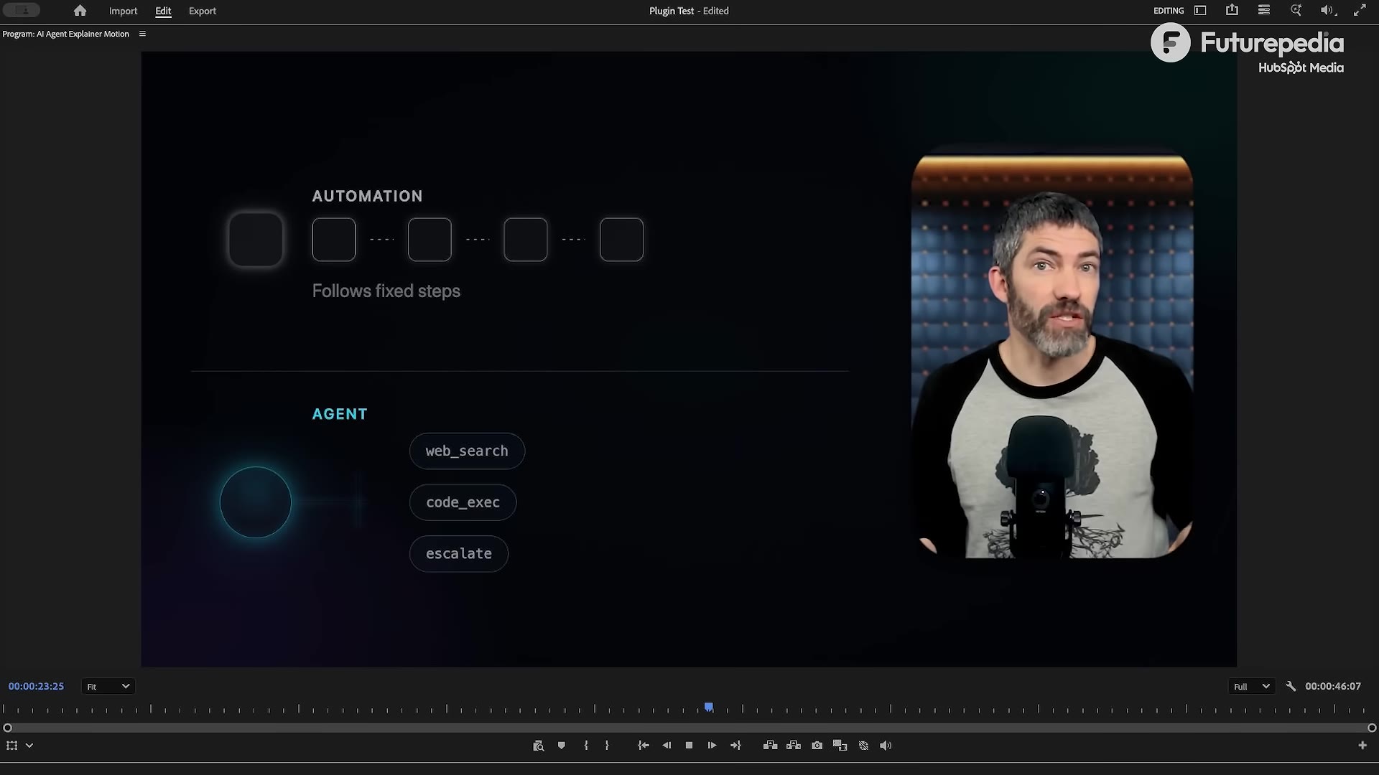This screenshot has height=775, width=1379.
Task: Open the progress dashboard bars icon
Action: coord(1264,10)
